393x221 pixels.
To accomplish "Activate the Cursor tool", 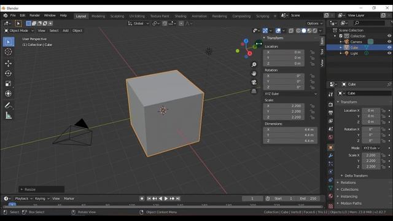I will pos(8,52).
